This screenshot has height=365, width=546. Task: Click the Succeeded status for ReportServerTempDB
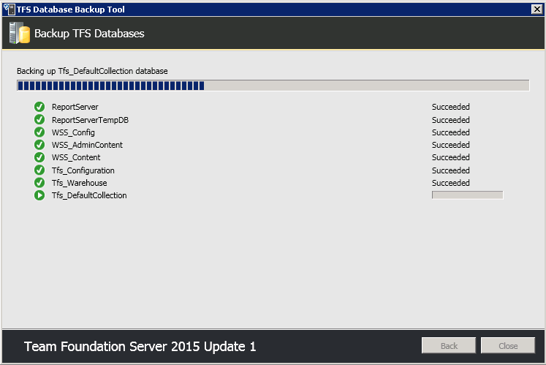[x=450, y=120]
